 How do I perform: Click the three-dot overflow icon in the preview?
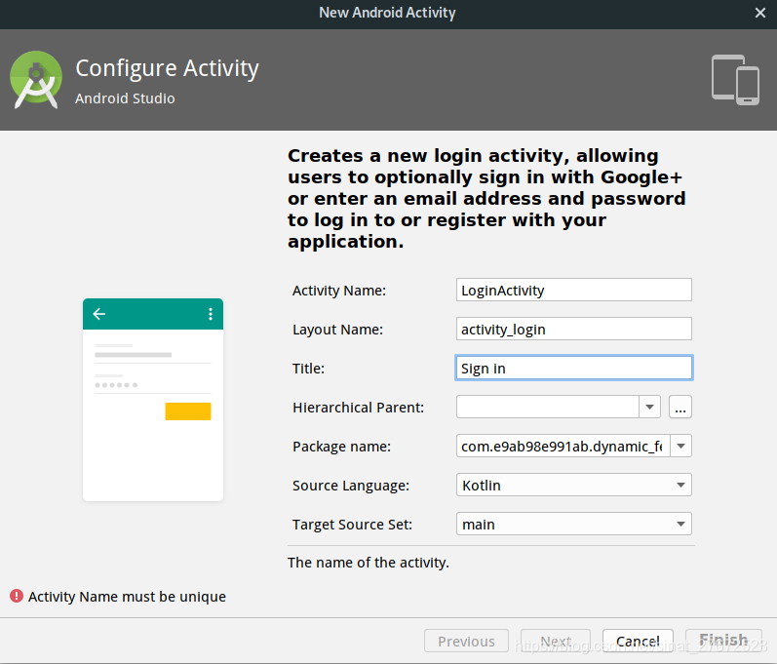211,314
